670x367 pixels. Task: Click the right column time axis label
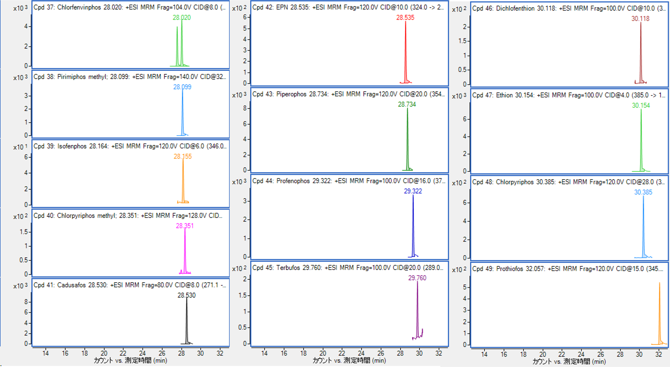(569, 362)
